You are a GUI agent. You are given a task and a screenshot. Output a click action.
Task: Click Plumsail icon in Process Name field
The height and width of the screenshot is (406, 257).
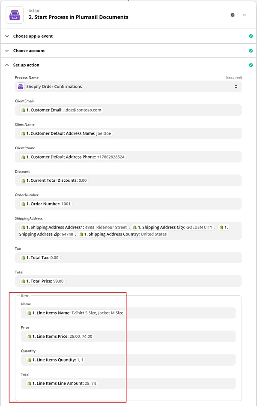click(x=21, y=87)
